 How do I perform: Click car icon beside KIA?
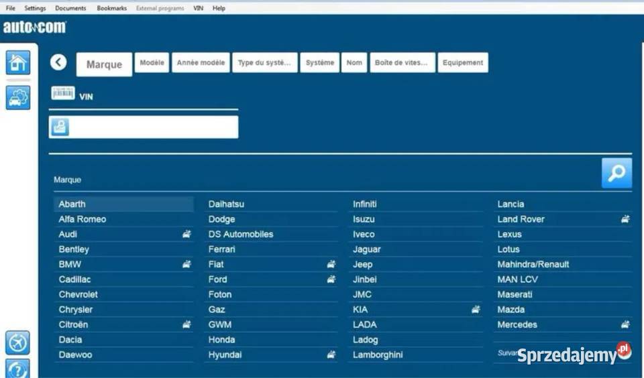point(476,310)
